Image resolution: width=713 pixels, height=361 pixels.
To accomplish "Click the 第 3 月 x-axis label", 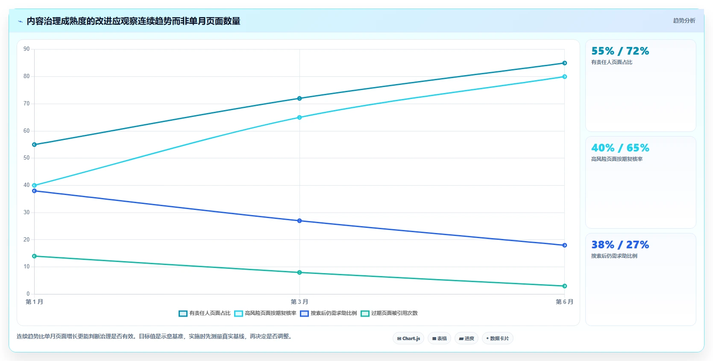I will [x=299, y=302].
